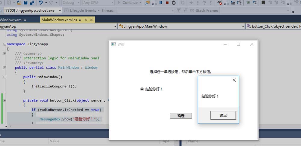This screenshot has height=146, width=301.
Task: Open the JingyanApp.vshost.exe process dropdown
Action: (59, 11)
